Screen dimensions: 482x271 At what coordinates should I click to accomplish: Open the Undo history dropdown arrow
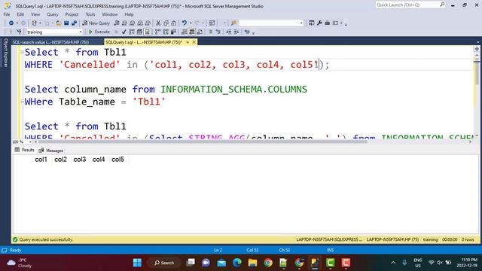pos(191,23)
